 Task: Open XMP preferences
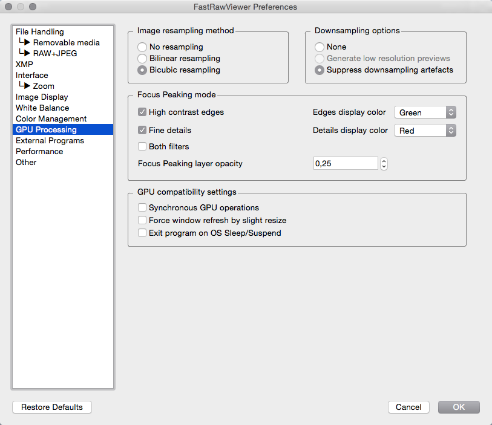pos(63,64)
